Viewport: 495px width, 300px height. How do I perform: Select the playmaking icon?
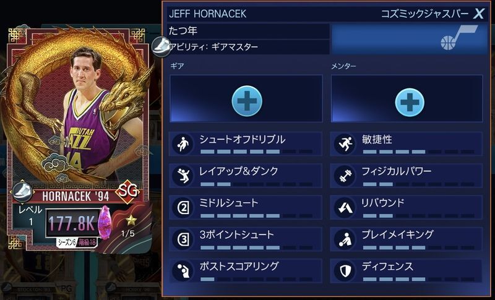(345, 239)
